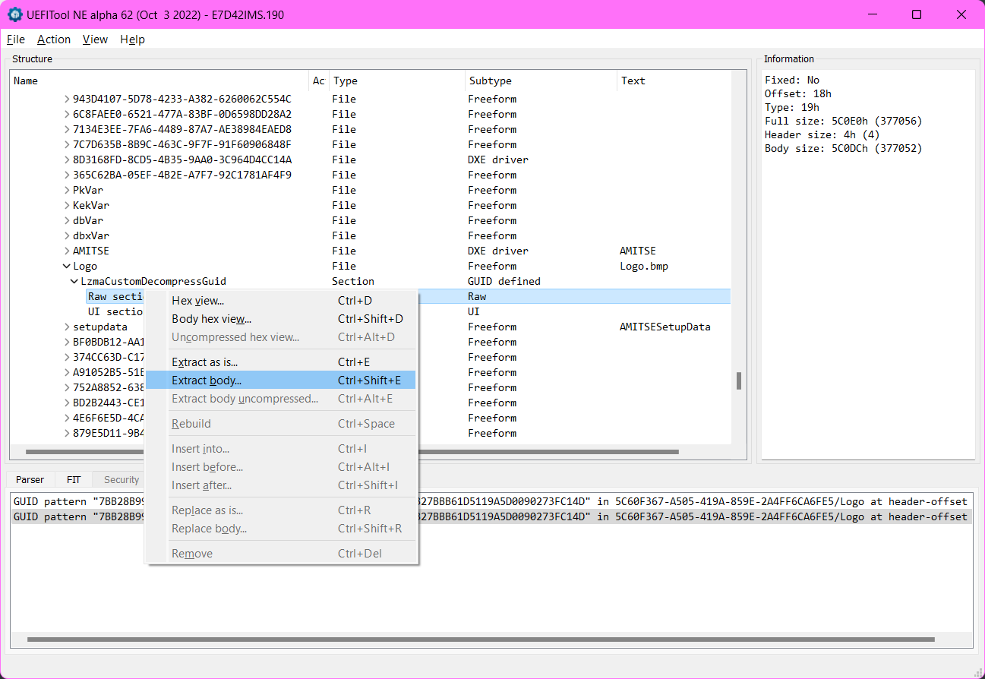Switch to the FIT tab
Viewport: 985px width, 679px height.
coord(74,480)
